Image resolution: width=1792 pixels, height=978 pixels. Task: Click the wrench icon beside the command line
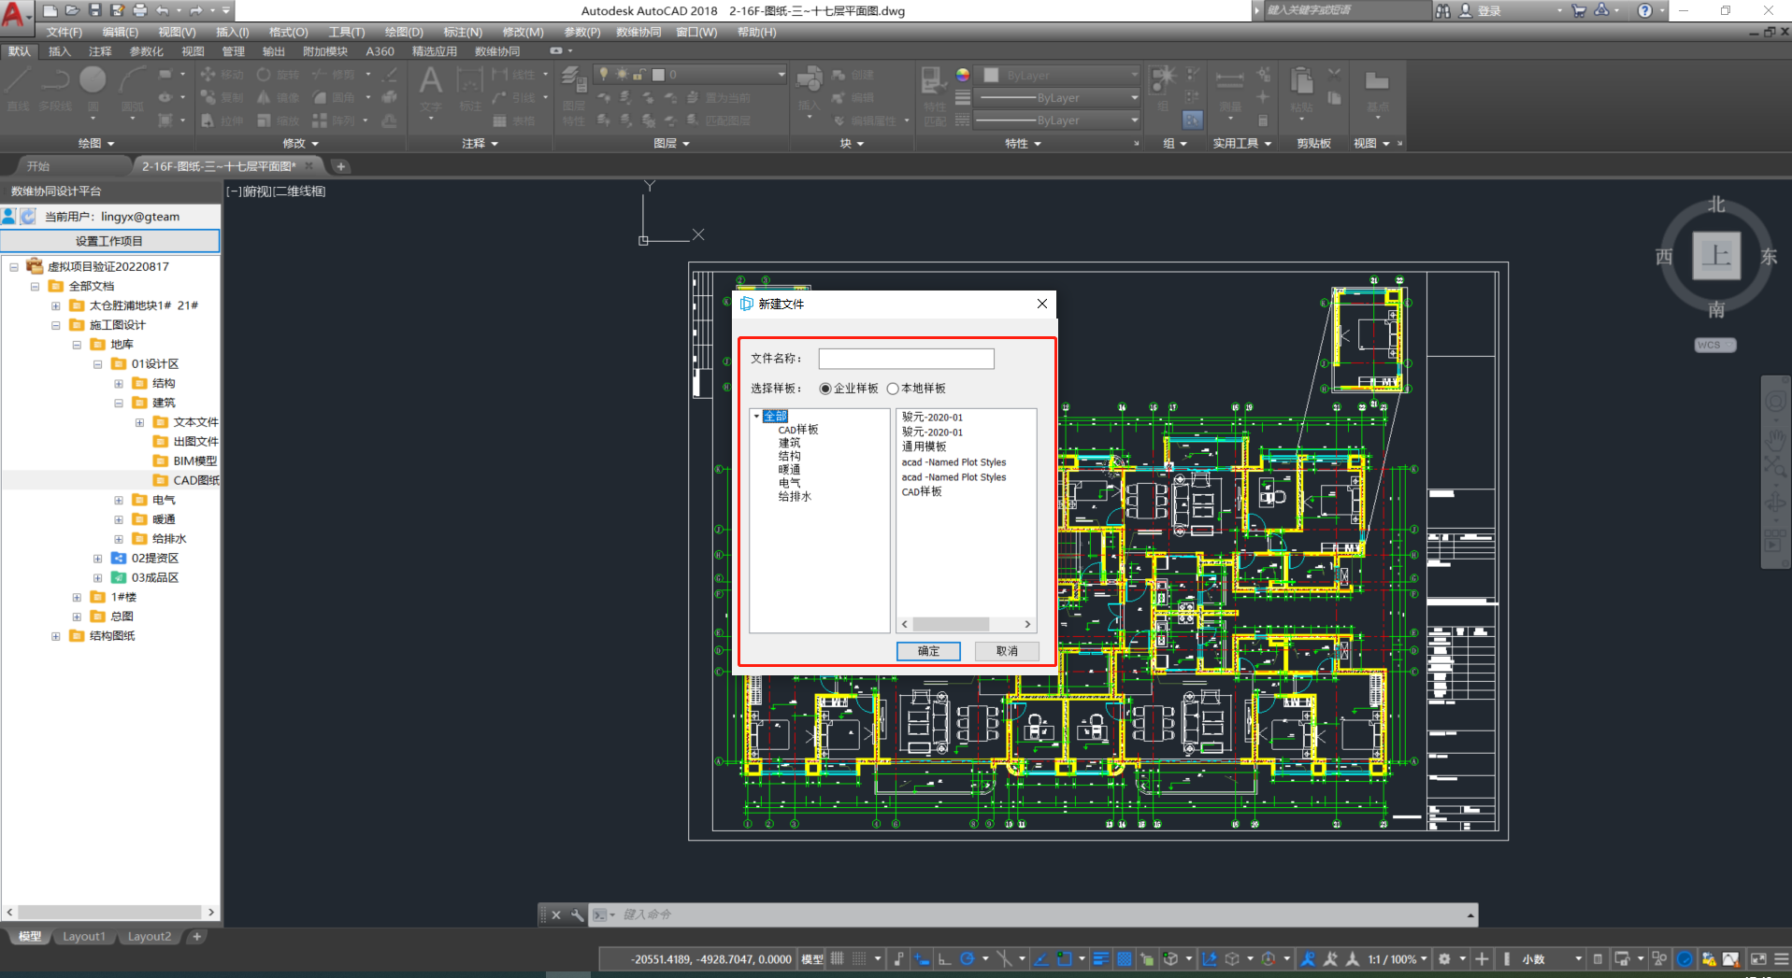pos(577,914)
